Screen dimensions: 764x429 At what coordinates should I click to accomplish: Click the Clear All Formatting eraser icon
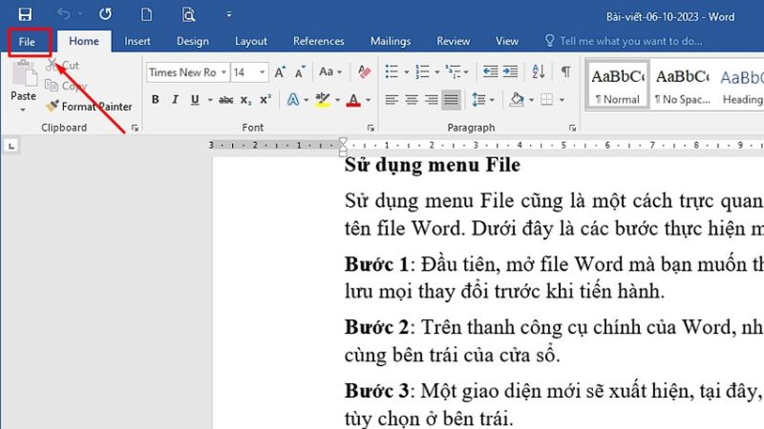point(363,72)
